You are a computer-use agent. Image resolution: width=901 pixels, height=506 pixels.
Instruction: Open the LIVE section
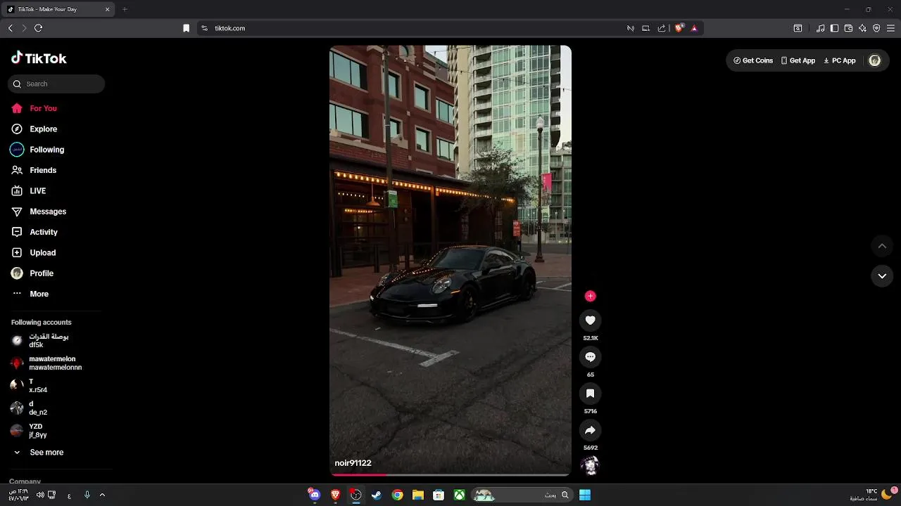(29, 191)
